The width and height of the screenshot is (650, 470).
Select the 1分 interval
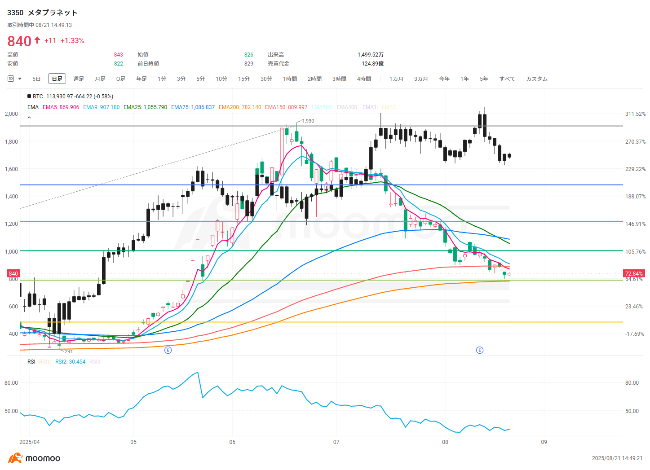click(x=162, y=79)
